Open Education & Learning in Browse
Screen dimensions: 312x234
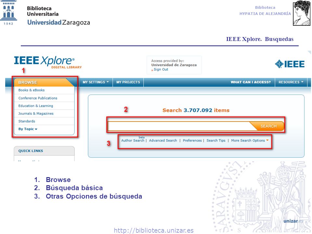36,106
